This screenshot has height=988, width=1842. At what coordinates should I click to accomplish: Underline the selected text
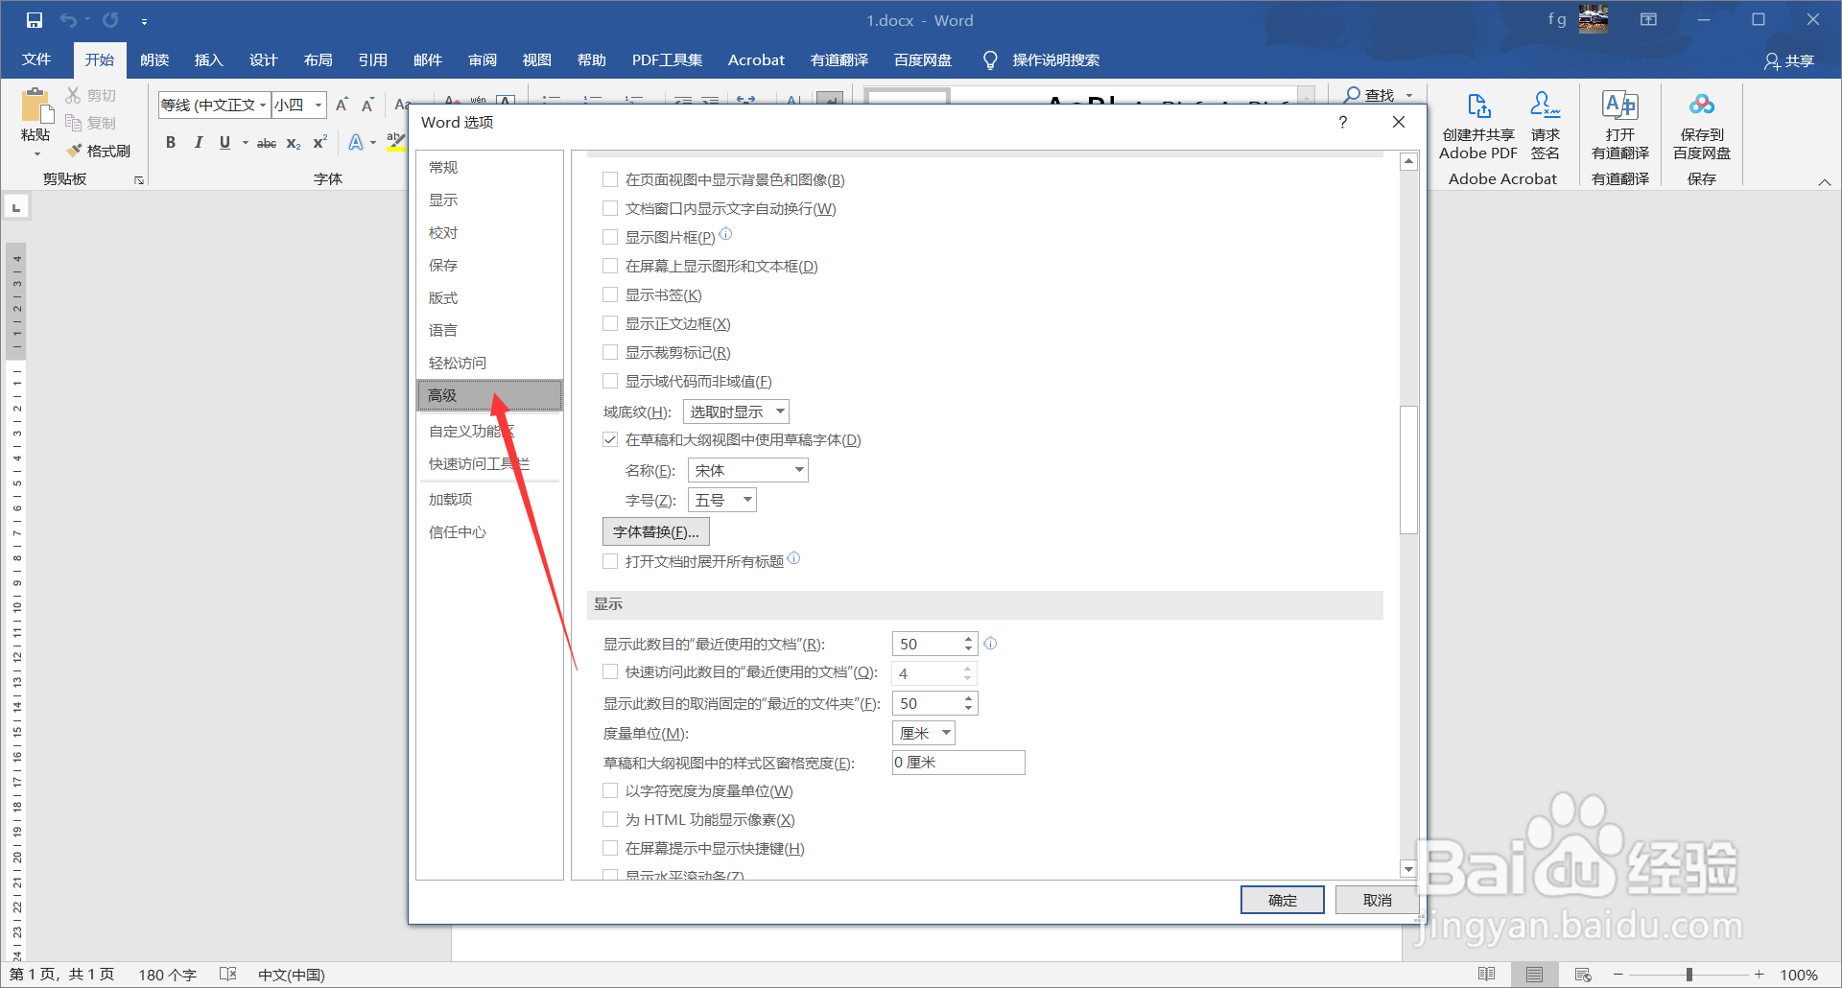coord(224,142)
